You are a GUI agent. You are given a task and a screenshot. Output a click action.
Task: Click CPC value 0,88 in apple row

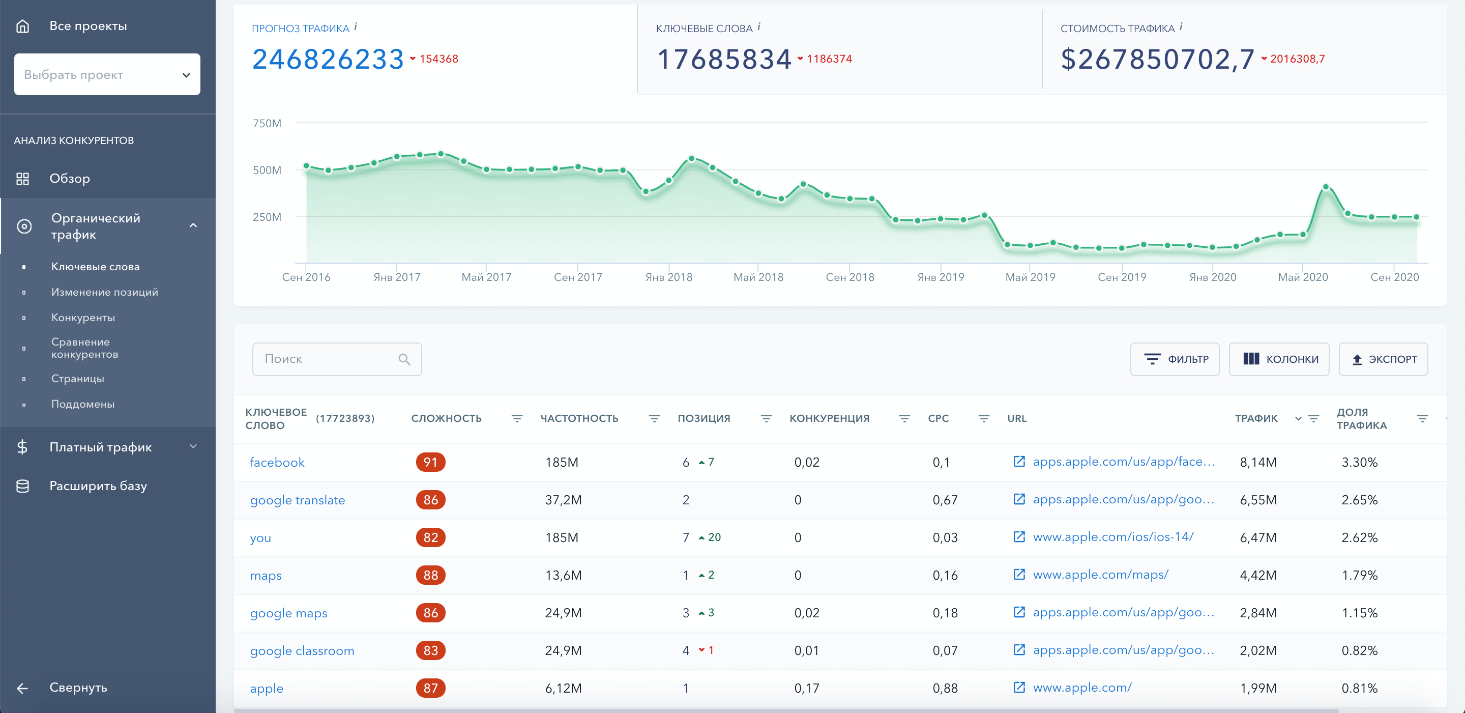pyautogui.click(x=945, y=688)
